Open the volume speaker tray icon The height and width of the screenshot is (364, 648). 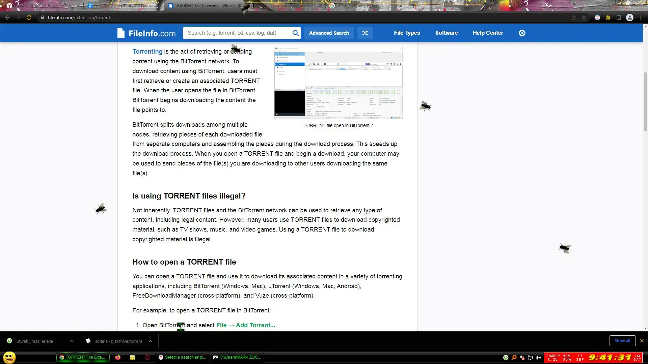tap(538, 358)
